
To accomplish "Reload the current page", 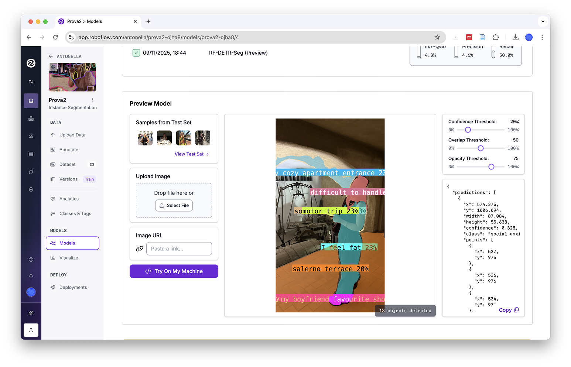I will (55, 37).
